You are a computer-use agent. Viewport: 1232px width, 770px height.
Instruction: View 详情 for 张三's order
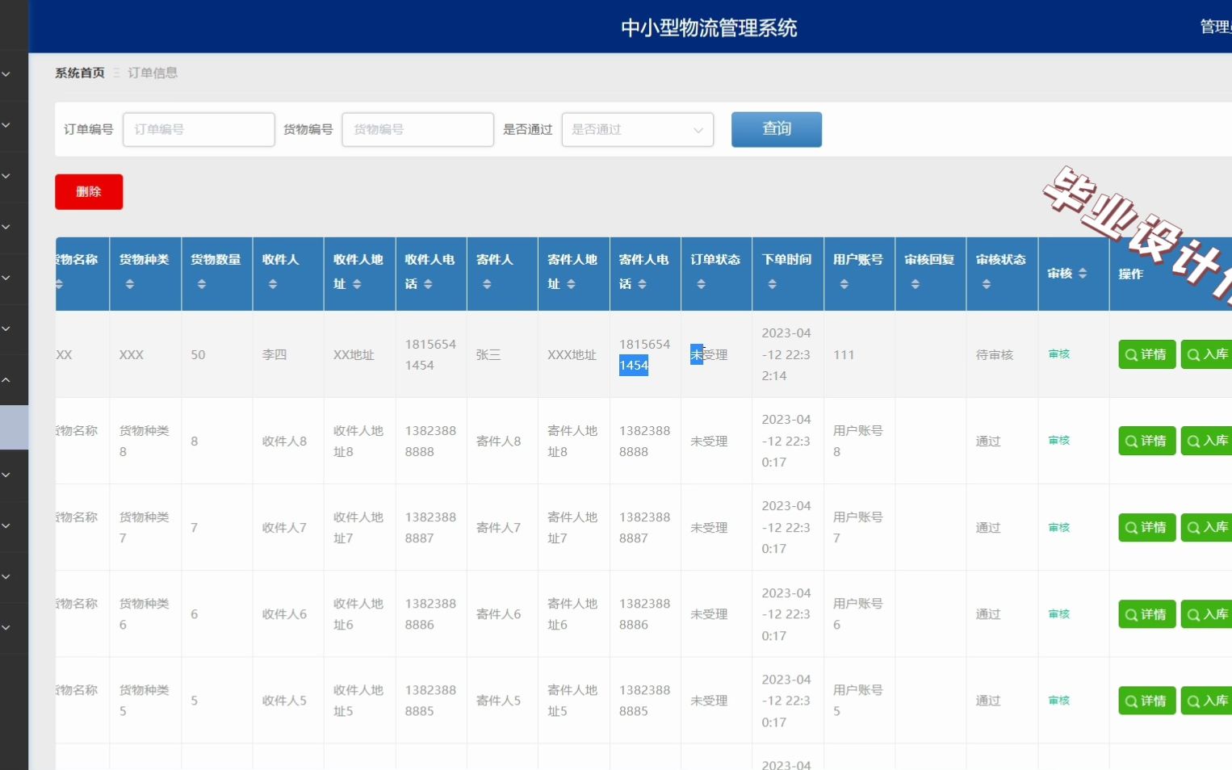tap(1146, 354)
